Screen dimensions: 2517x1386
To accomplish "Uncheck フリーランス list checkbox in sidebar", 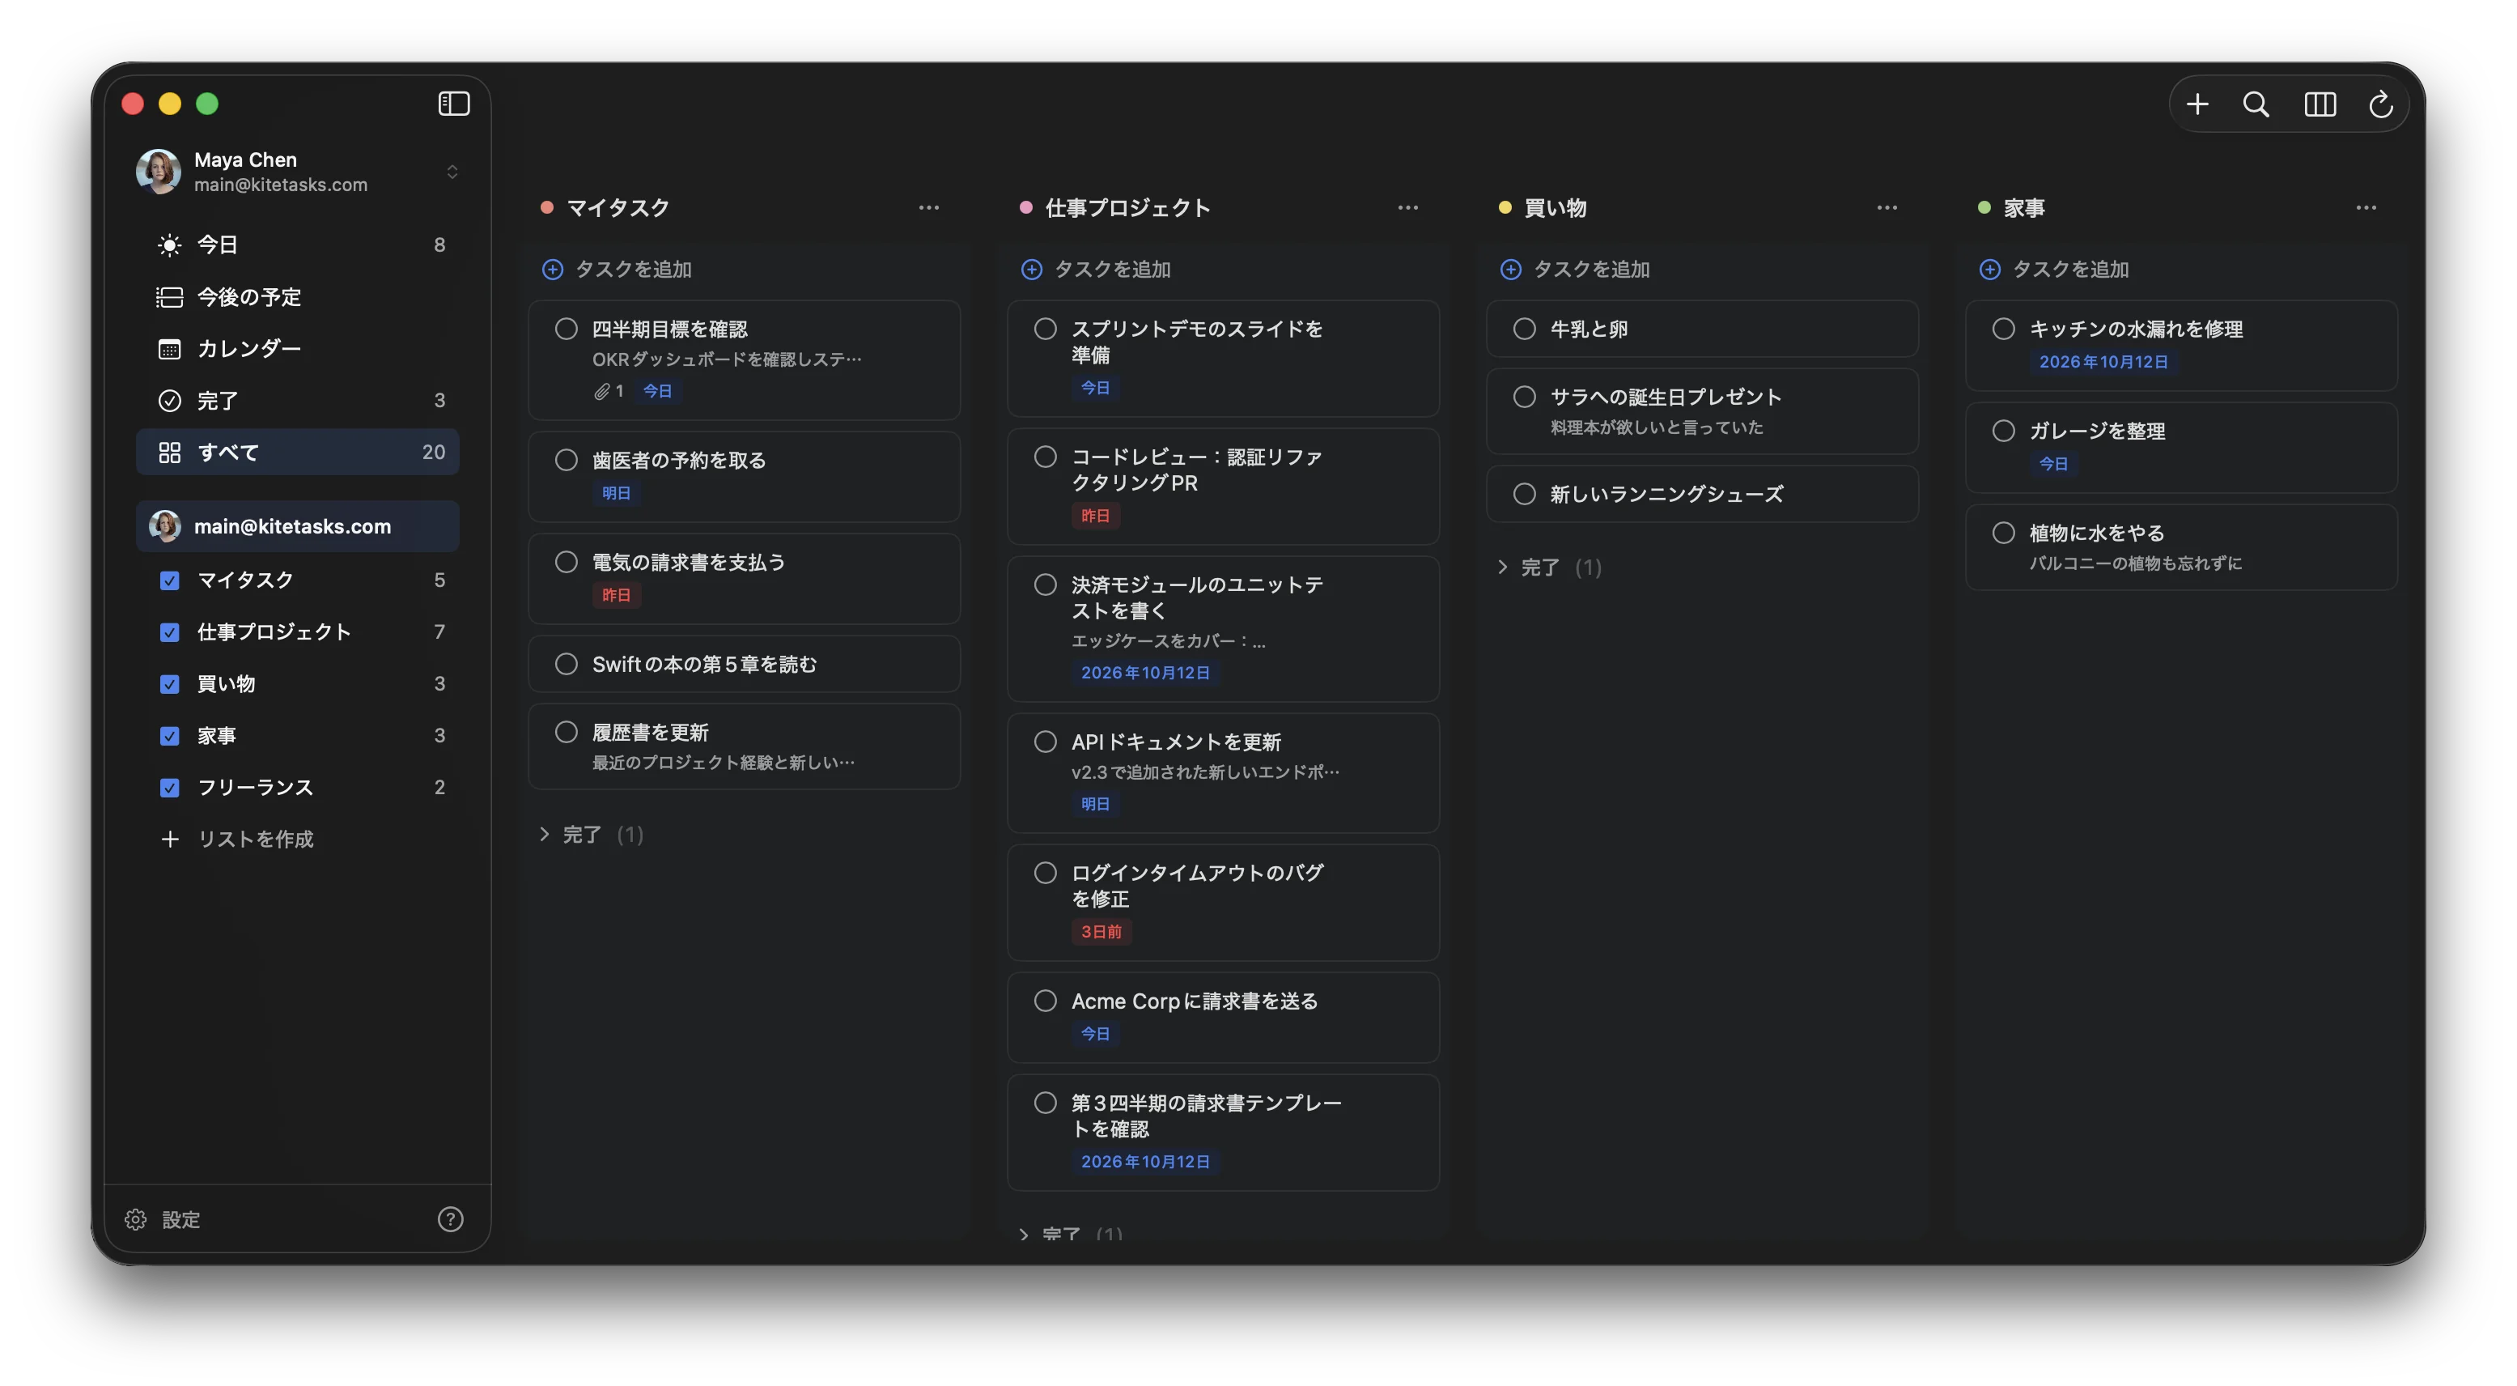I will click(x=169, y=788).
